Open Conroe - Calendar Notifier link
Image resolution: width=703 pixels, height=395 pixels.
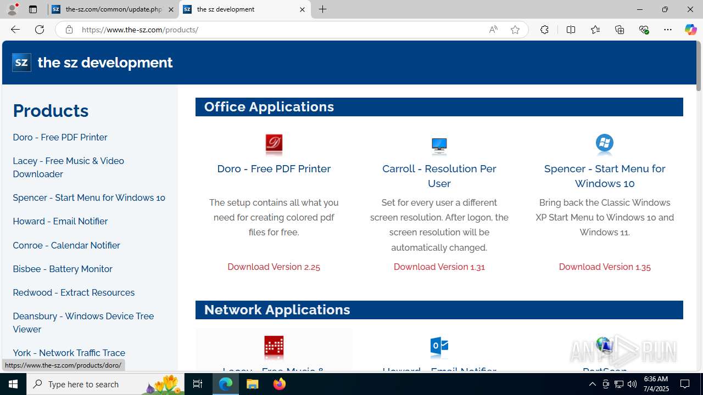(66, 245)
